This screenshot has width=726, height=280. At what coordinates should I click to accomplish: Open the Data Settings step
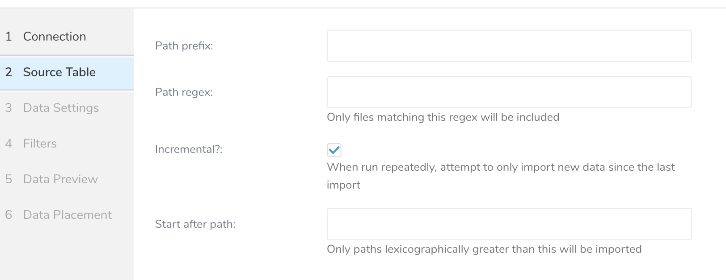61,108
